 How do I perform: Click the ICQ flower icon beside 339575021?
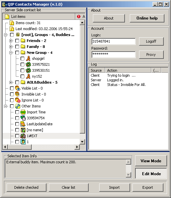pos(28,64)
